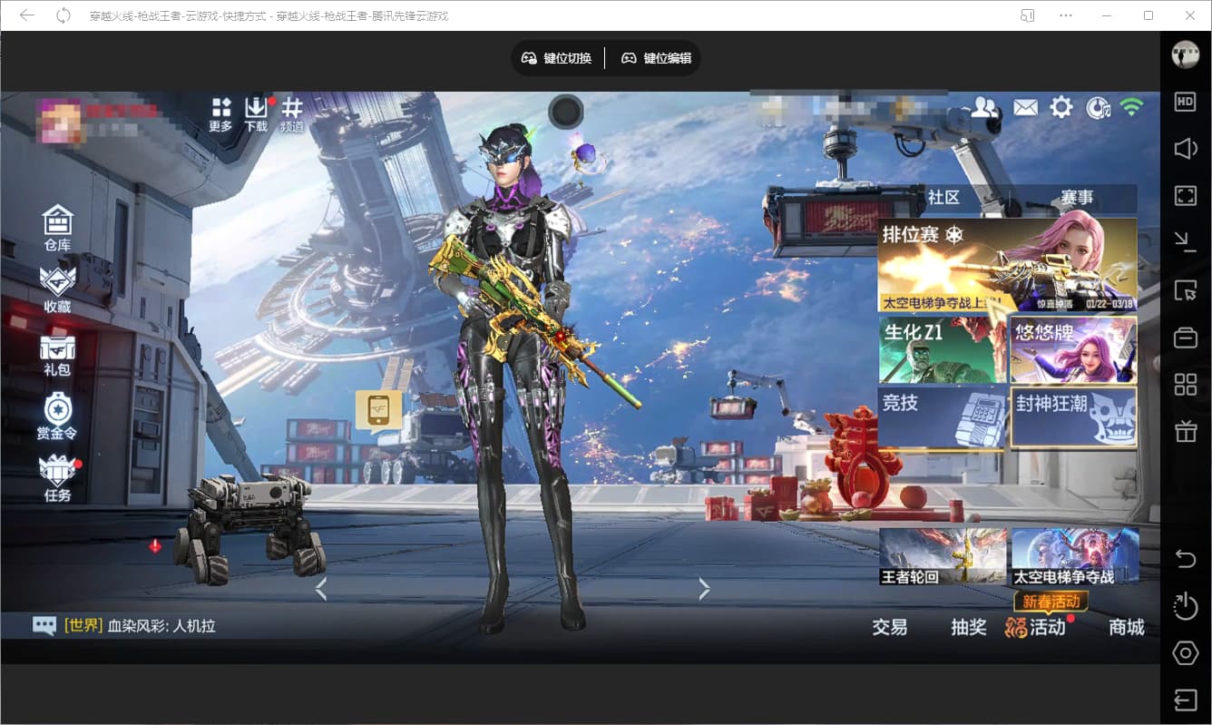Select the 生化Z1 mode card
The image size is (1212, 725).
942,349
